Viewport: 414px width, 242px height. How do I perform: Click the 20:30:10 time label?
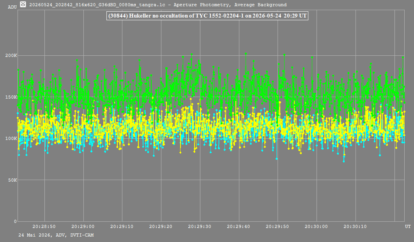(x=355, y=226)
